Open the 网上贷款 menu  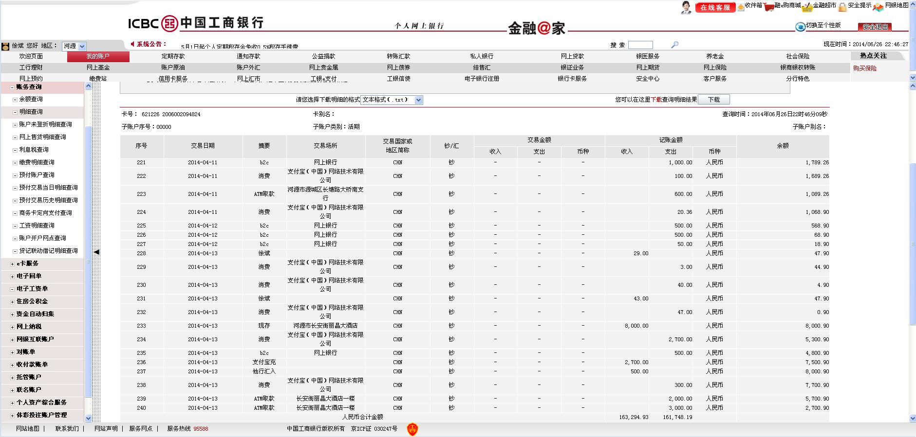point(572,56)
